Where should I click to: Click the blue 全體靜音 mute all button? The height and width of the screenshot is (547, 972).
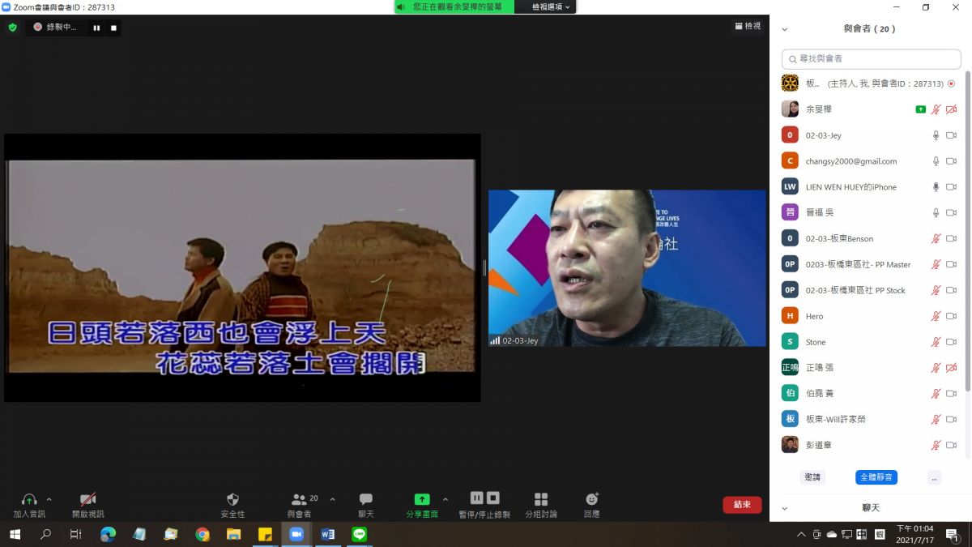(x=876, y=477)
